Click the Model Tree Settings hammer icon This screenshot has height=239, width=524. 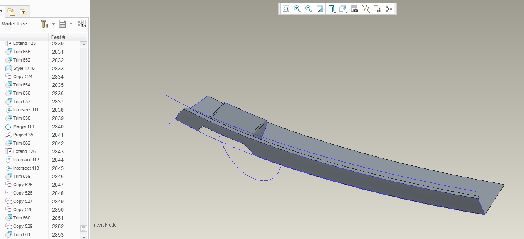click(x=45, y=24)
